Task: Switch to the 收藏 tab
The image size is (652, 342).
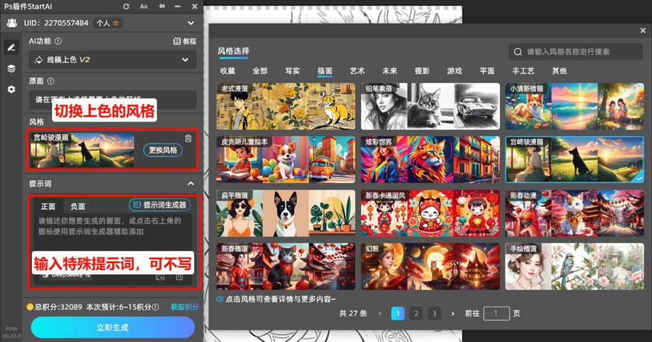Action: click(227, 71)
